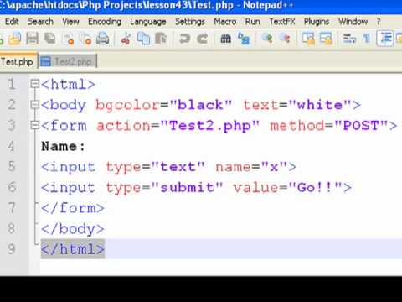Click the Zoom In icon
This screenshot has width=402, height=302.
pyautogui.click(x=267, y=38)
